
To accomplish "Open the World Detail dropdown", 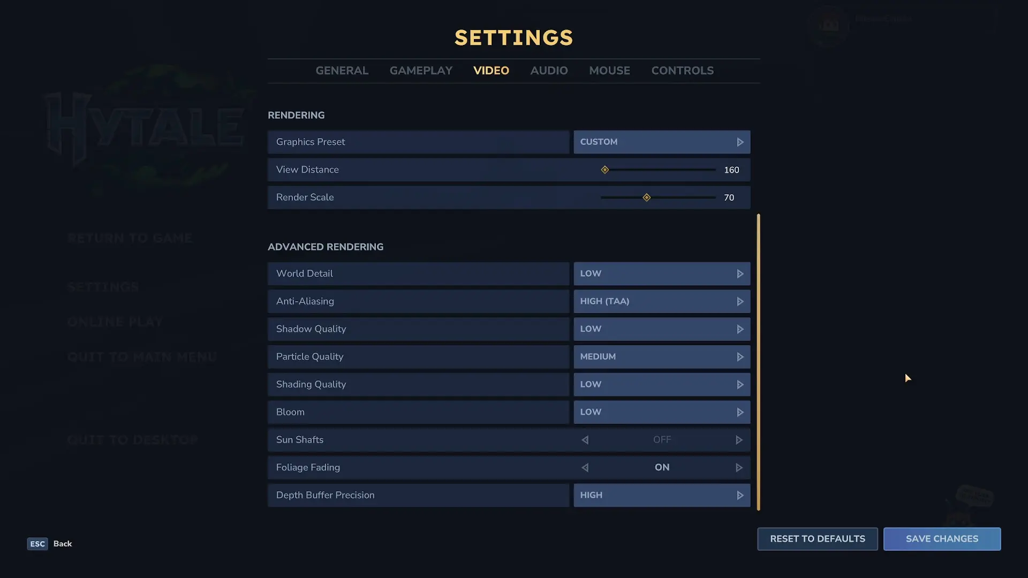I will pyautogui.click(x=661, y=273).
